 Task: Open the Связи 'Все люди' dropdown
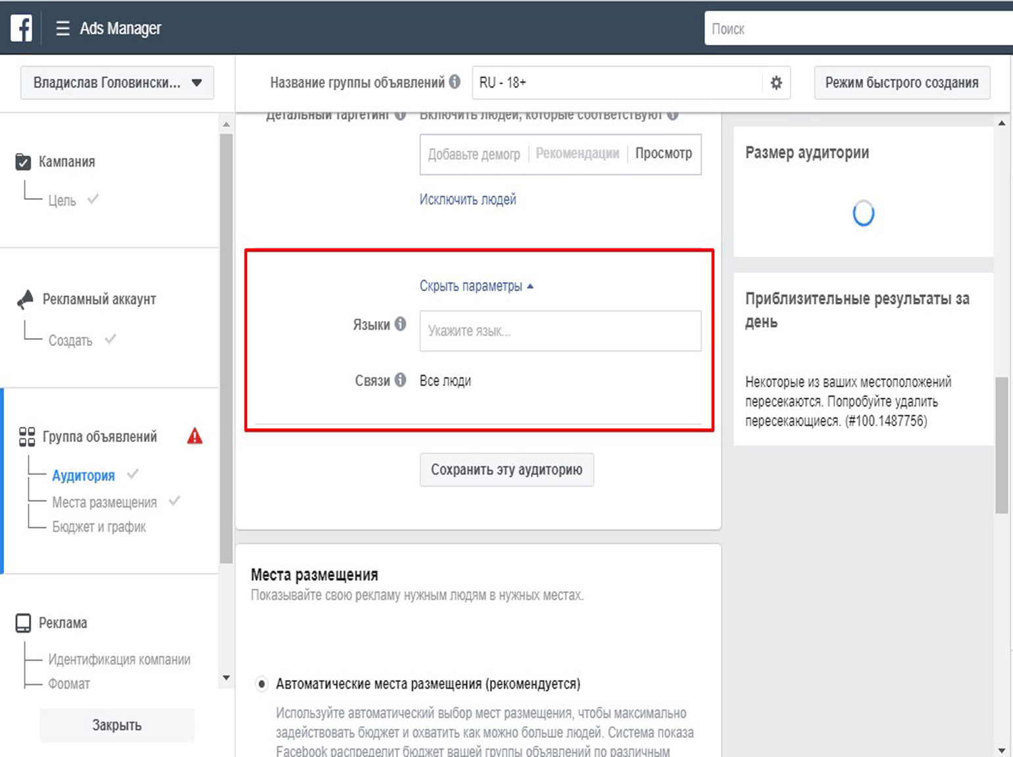[445, 381]
